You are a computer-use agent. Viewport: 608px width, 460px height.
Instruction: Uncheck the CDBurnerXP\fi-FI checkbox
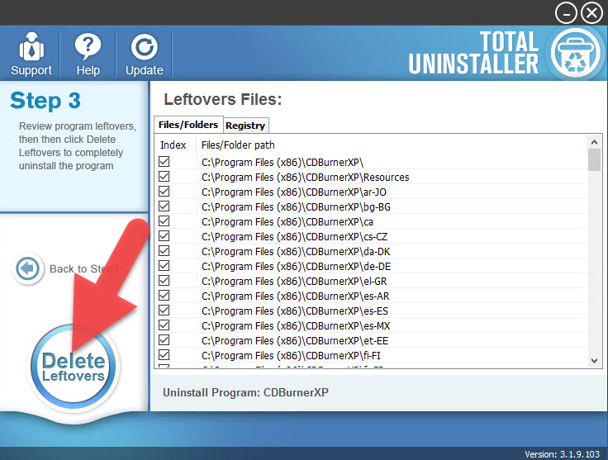(164, 354)
